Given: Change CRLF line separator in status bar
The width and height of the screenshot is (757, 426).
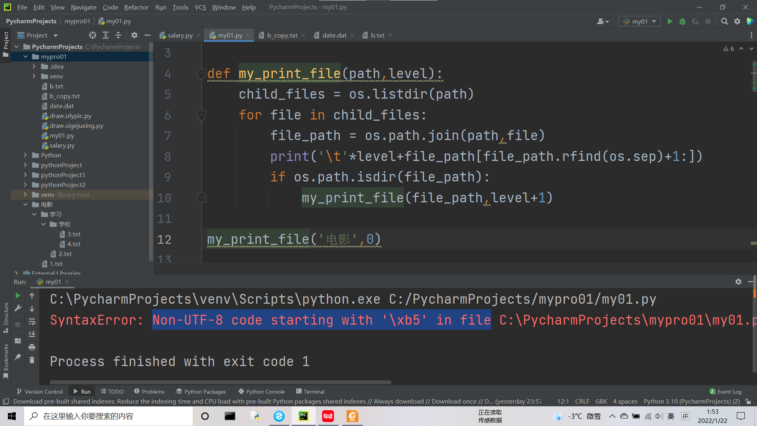Looking at the screenshot, I should (x=582, y=401).
